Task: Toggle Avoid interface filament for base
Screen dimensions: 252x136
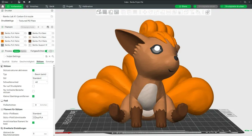Action: point(33,123)
